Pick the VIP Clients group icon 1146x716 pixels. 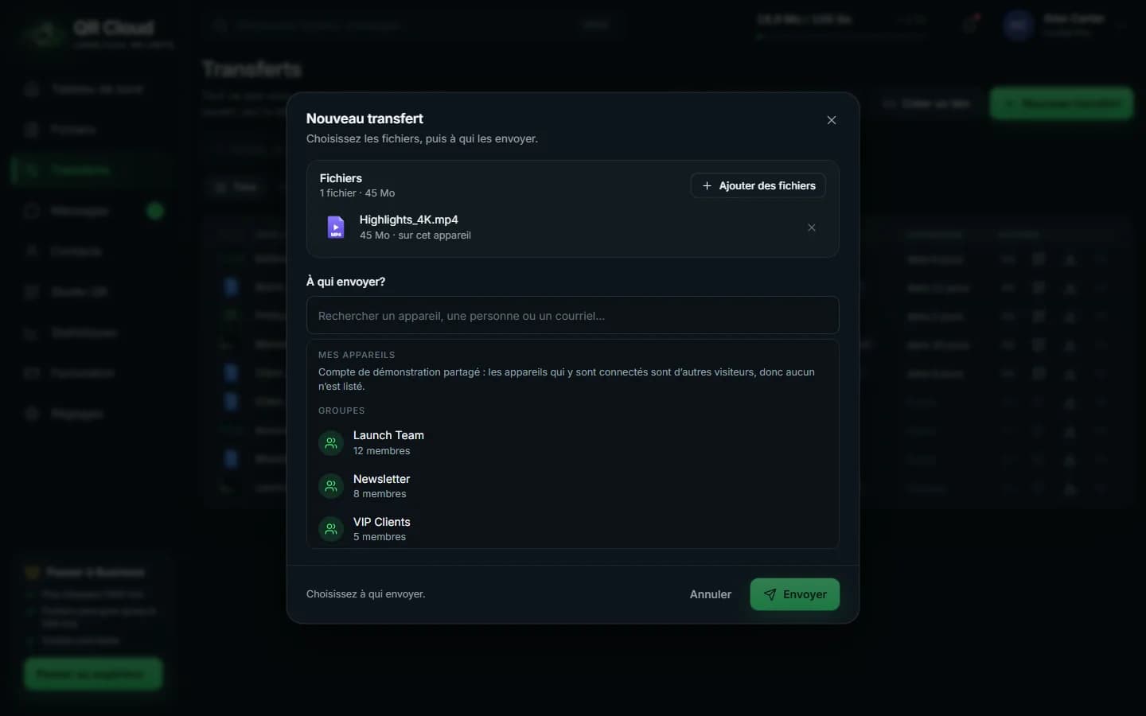click(331, 529)
